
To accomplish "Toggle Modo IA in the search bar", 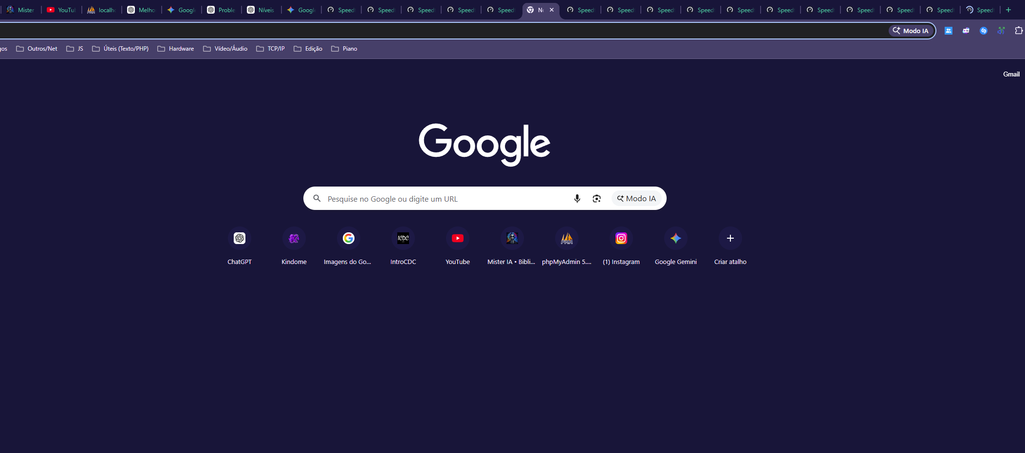I will point(636,198).
